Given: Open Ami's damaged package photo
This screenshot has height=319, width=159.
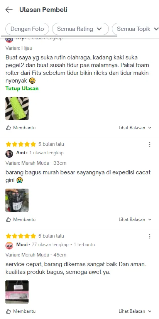Looking at the screenshot, I should tap(17, 200).
